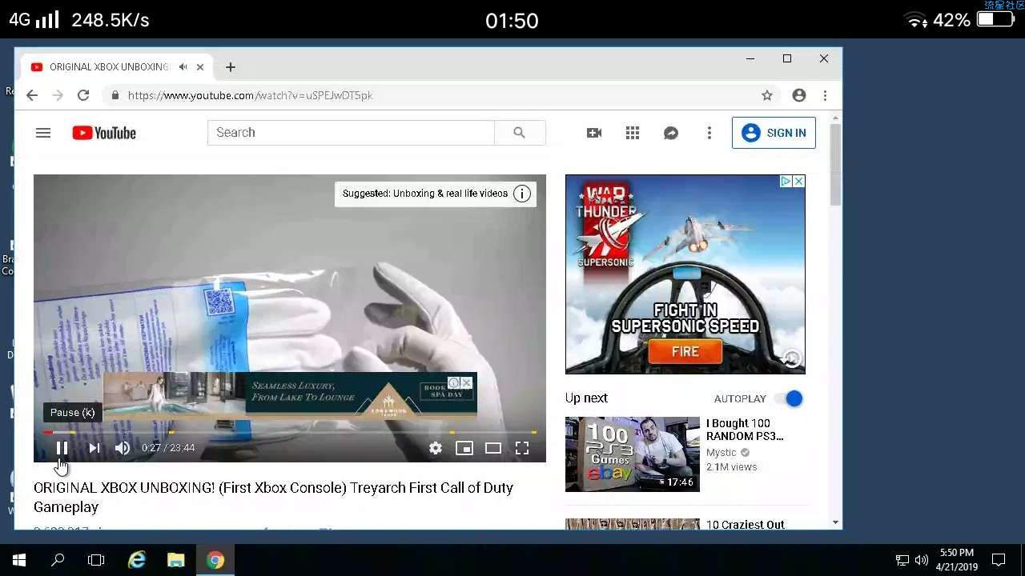Screen dimensions: 1025x576
Task: Click the War Thunder FIRE ad button
Action: (685, 351)
